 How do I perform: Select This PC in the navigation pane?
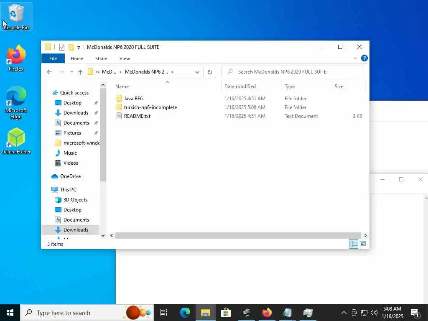(68, 190)
